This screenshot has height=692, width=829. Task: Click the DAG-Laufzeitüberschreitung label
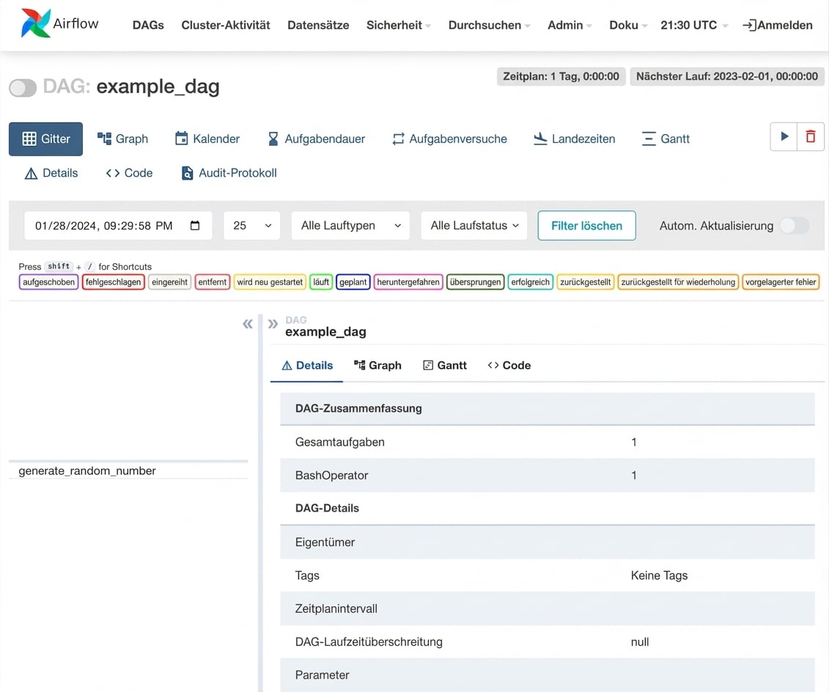click(x=369, y=641)
